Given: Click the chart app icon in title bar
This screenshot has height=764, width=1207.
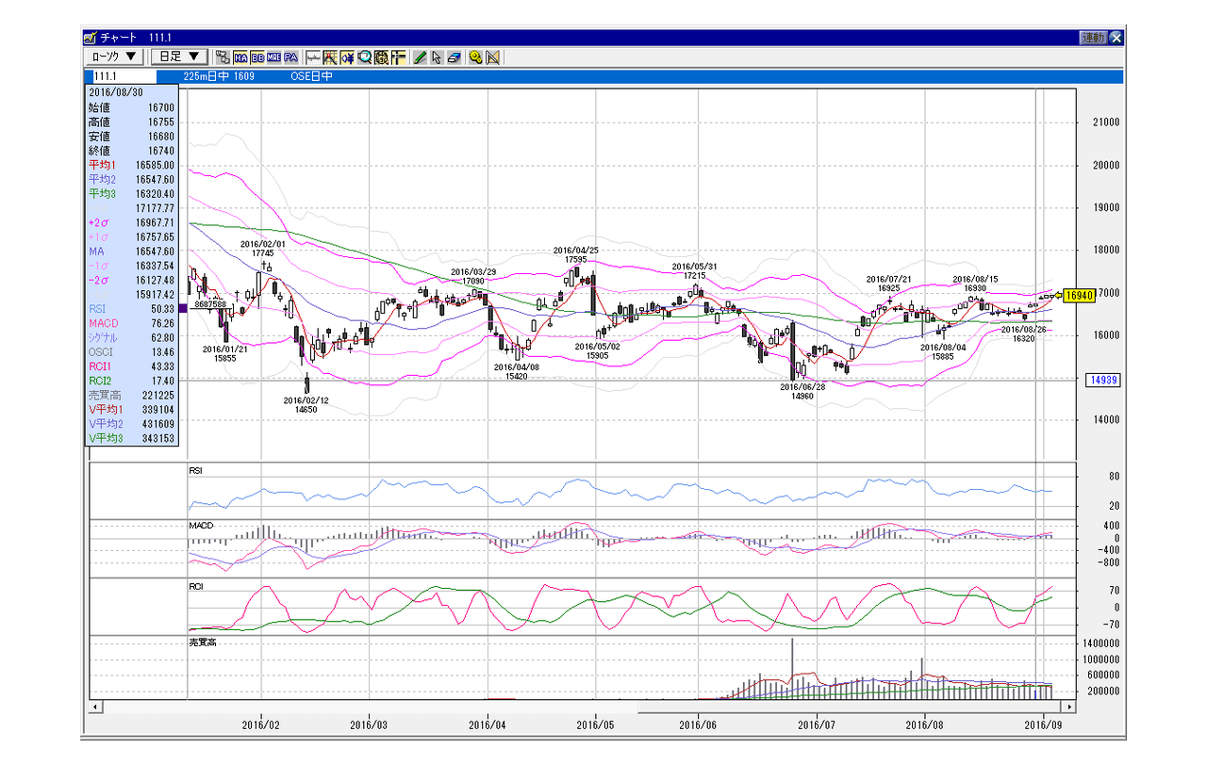Looking at the screenshot, I should (x=91, y=38).
